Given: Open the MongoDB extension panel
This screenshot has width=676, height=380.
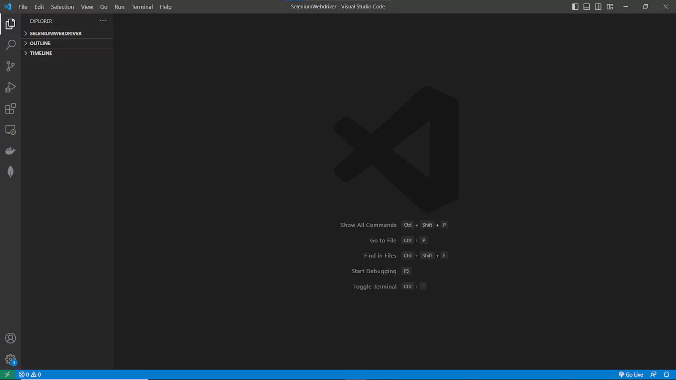Looking at the screenshot, I should 11,171.
